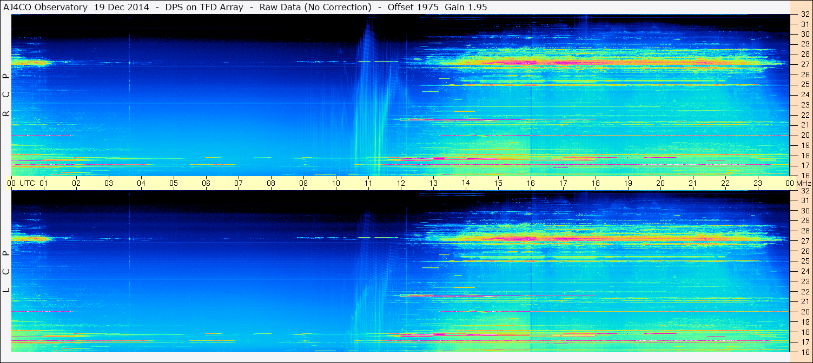Image resolution: width=813 pixels, height=363 pixels.
Task: Click the RCP panel label beside the upper spectrogram
Action: point(6,95)
